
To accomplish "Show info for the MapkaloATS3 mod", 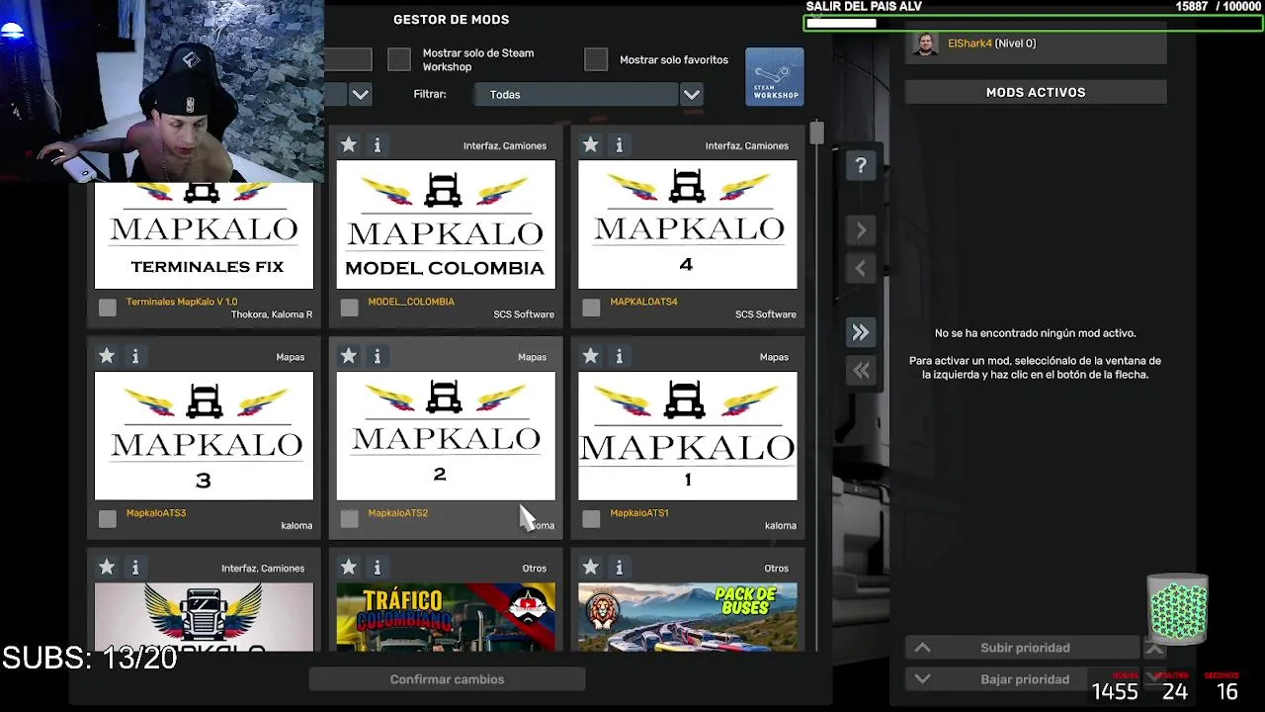I will pos(135,356).
